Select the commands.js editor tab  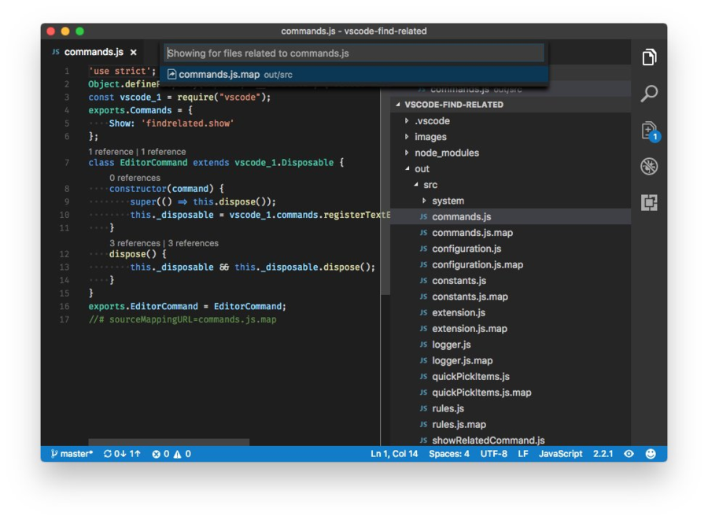coord(93,53)
